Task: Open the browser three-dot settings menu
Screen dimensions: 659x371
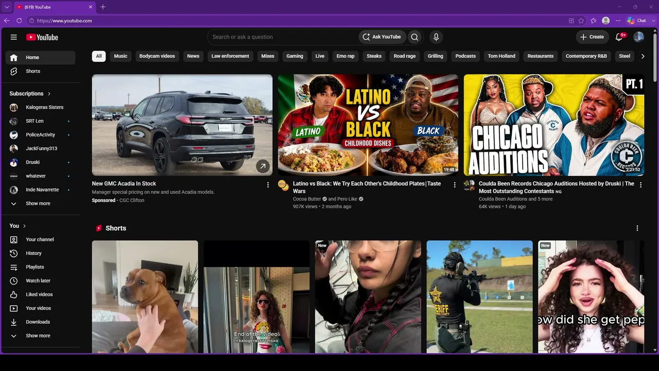Action: click(618, 21)
